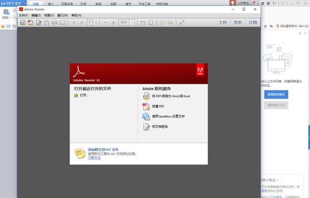
Task: Switch to the 开发工具 tab in WPS
Action: [144, 4]
